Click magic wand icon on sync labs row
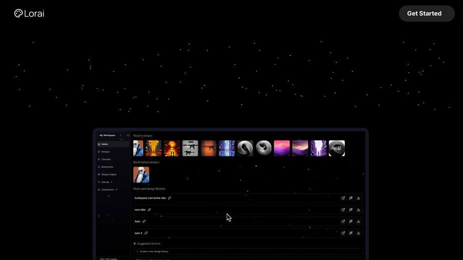Image resolution: width=463 pixels, height=260 pixels. tap(351, 210)
